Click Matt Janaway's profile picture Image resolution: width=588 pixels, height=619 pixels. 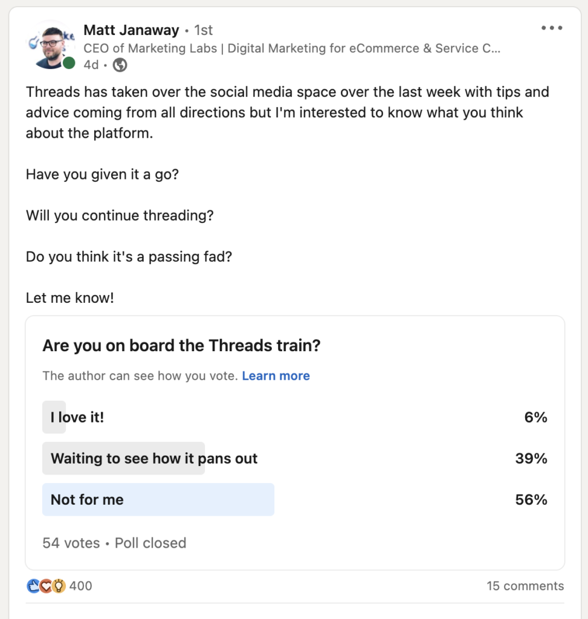(51, 45)
